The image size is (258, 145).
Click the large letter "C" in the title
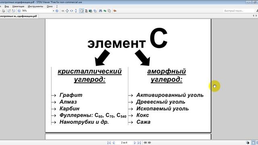(x=158, y=38)
